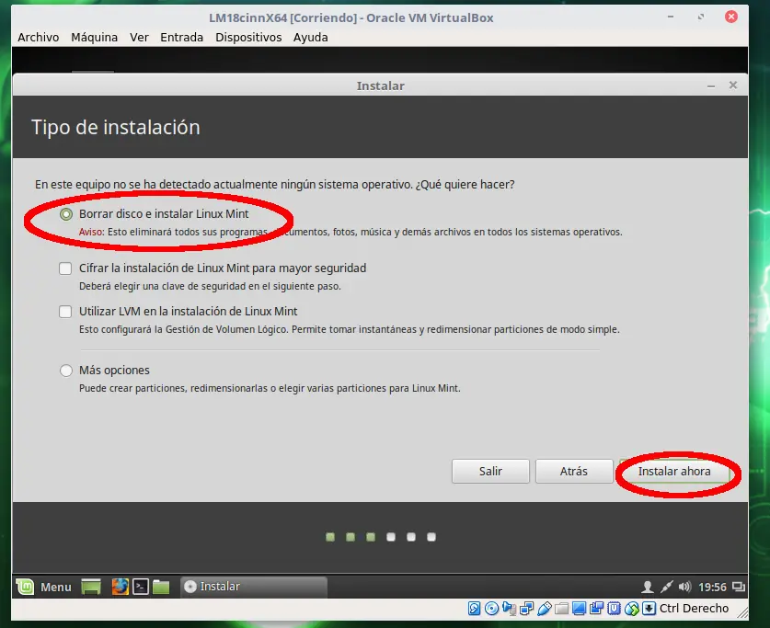This screenshot has height=628, width=770.
Task: Click the 19:56 clock in Mint panel
Action: point(712,588)
